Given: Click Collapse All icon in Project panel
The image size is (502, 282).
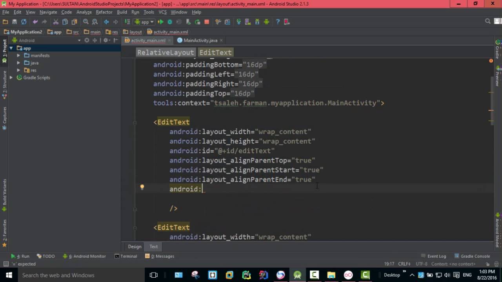Looking at the screenshot, I should [x=95, y=40].
